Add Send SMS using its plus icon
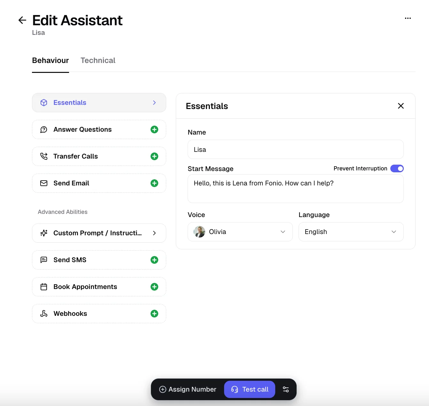The height and width of the screenshot is (406, 429). [154, 260]
